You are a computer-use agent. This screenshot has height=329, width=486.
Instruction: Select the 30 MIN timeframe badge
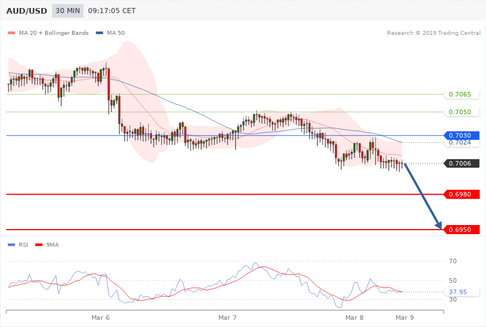coord(67,11)
